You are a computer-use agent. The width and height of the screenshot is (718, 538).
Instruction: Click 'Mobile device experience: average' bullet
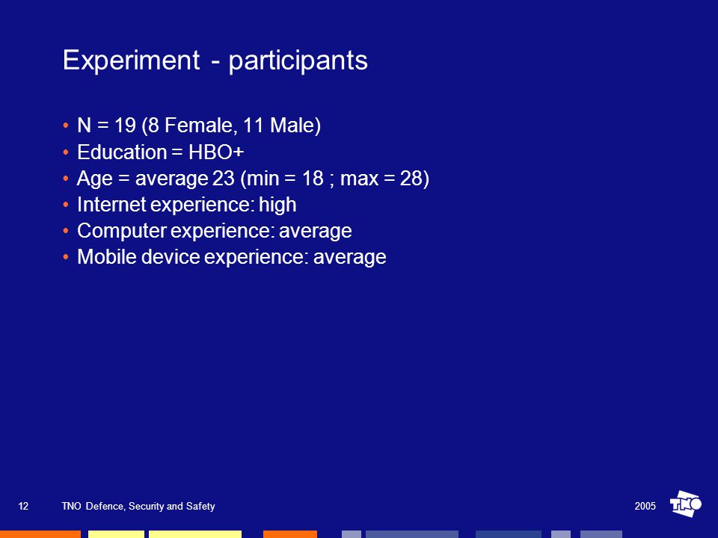pos(231,256)
